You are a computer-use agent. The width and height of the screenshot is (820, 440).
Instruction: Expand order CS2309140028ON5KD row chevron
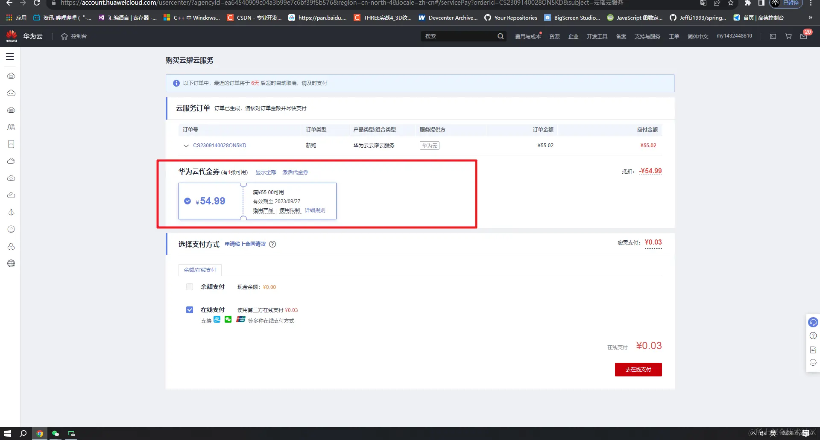tap(186, 146)
